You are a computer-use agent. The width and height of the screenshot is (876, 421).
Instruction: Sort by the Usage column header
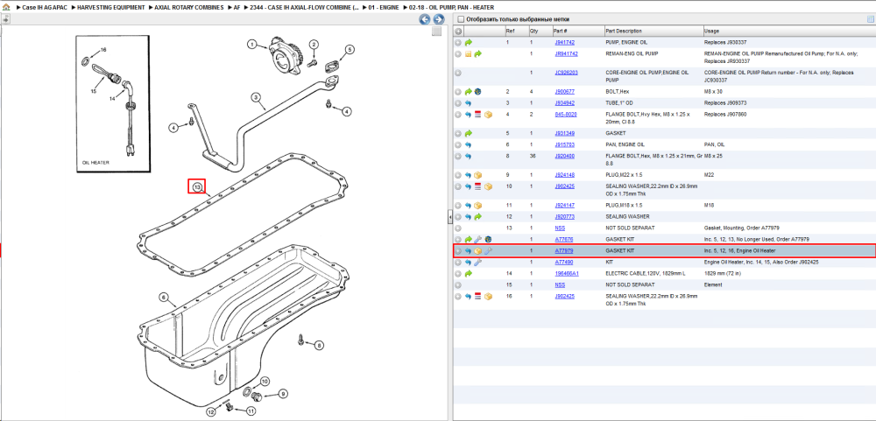click(x=788, y=32)
